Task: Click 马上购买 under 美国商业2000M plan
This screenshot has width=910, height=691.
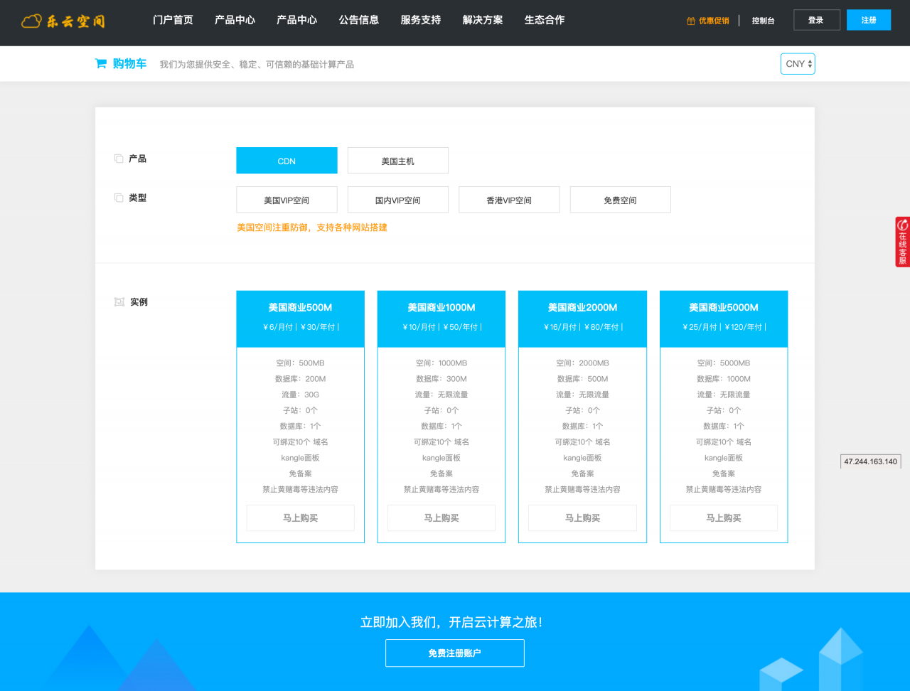Action: [582, 518]
